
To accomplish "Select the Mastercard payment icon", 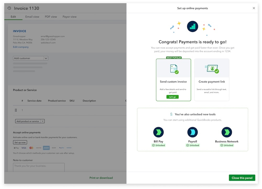I will 31,148.
